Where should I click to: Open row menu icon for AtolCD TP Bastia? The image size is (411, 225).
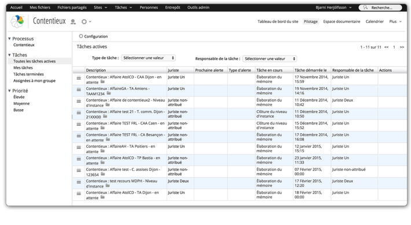click(79, 159)
